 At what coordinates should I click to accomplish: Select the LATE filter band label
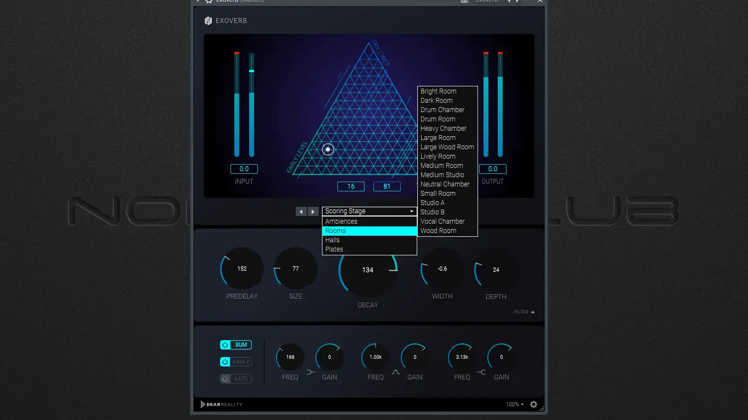(241, 379)
